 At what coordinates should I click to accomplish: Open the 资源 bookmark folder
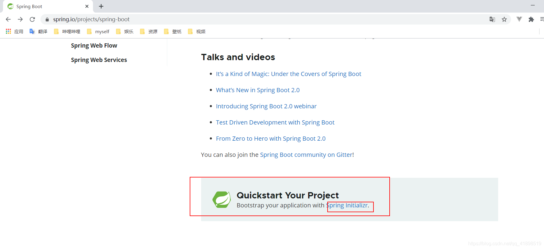coord(149,31)
